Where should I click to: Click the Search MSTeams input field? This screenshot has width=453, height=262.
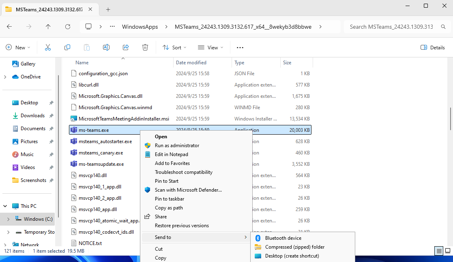391,27
